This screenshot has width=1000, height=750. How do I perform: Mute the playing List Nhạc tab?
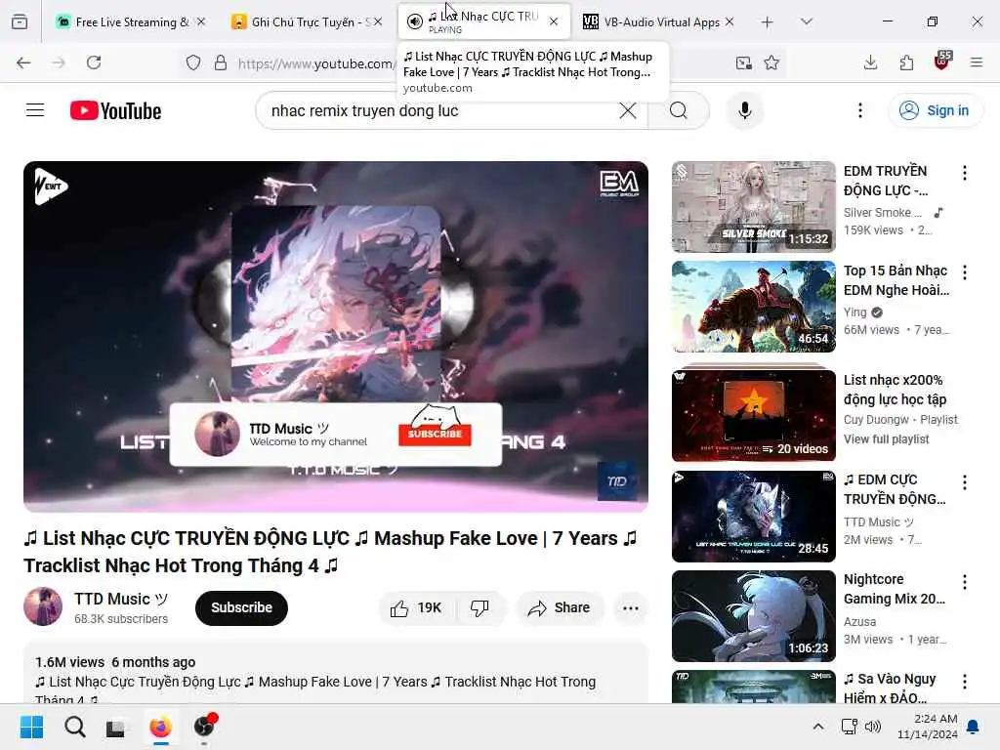[x=414, y=22]
